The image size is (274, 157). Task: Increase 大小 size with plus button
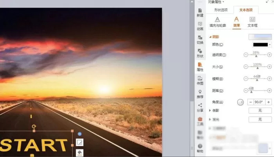click(269, 67)
